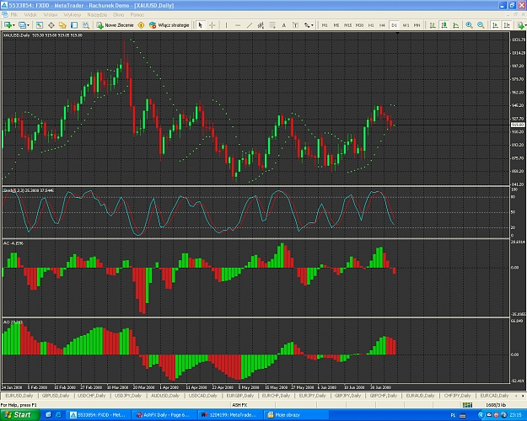The width and height of the screenshot is (527, 421).
Task: Switch to the GBPJPY,Daily chart tab
Action: pos(348,396)
